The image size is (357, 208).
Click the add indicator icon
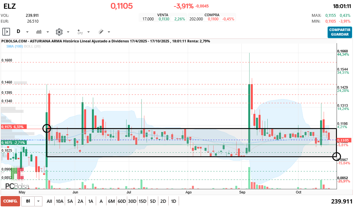pos(80,32)
